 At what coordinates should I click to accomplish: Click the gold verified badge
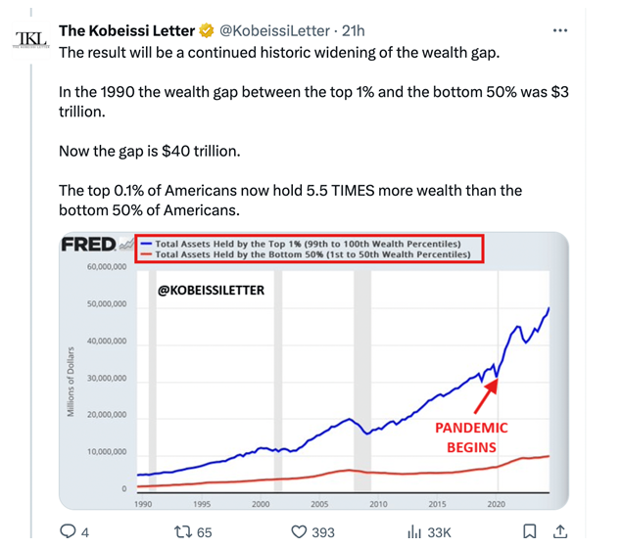207,30
